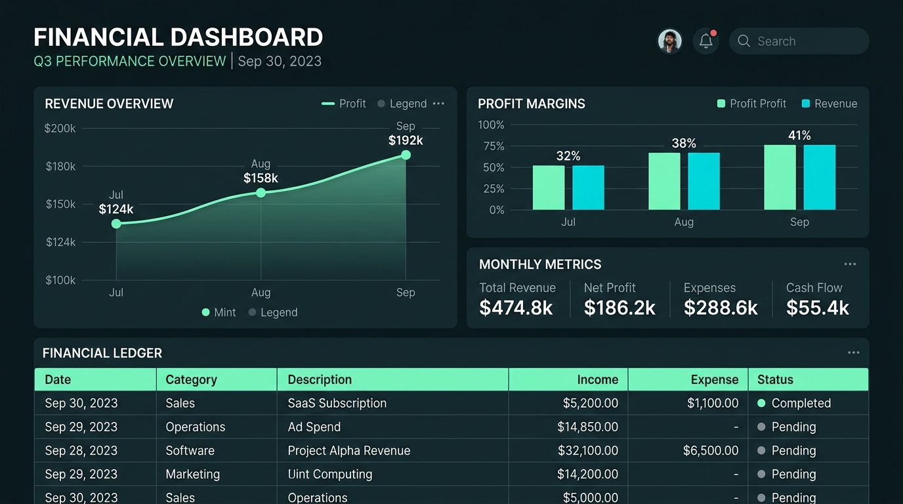The image size is (903, 504).
Task: Click the green Jul bar in Profit Margins
Action: (549, 188)
